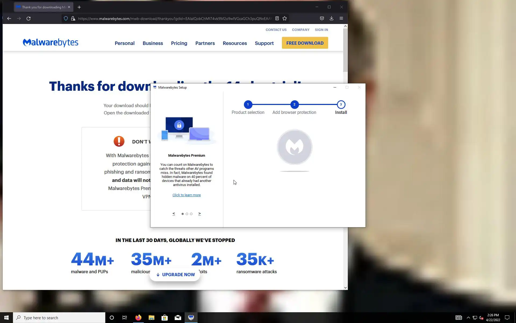Open the Pricing menu item
The image size is (516, 323).
tap(179, 43)
